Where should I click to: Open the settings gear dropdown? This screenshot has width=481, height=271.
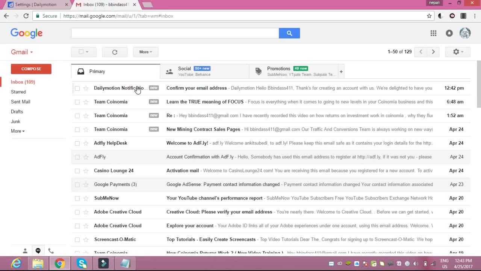point(458,52)
